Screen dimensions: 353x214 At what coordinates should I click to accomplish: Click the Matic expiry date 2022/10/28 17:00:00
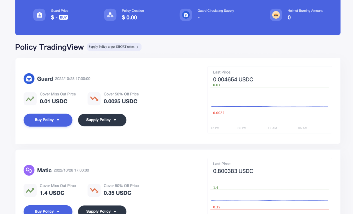pos(71,170)
